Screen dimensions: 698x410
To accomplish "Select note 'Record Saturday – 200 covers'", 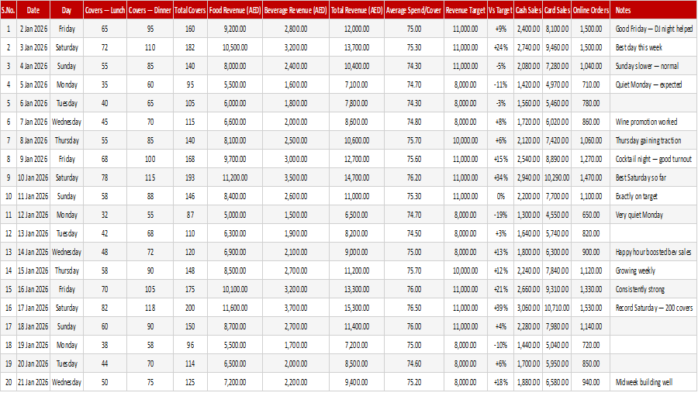I will point(654,308).
